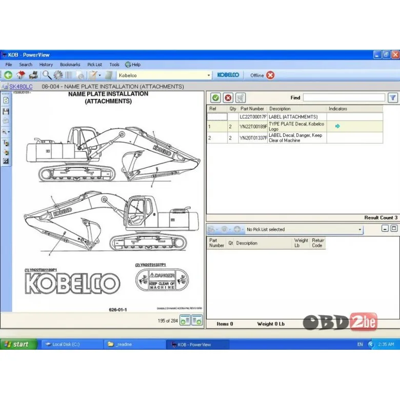This screenshot has height=400, width=400.
Task: Open the SK480LC breadcrumb link
Action: point(21,87)
